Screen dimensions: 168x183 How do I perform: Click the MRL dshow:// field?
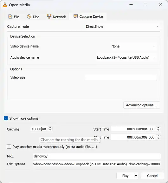(97, 156)
